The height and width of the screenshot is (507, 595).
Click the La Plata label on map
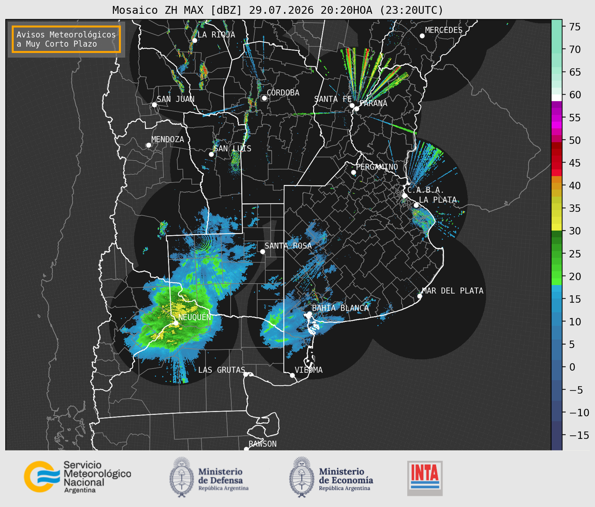[x=438, y=200]
